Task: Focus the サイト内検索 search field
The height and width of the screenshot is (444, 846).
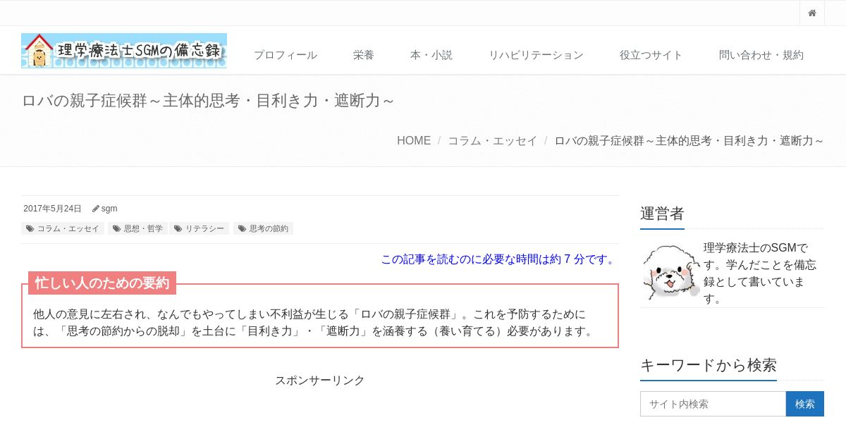Action: click(713, 404)
